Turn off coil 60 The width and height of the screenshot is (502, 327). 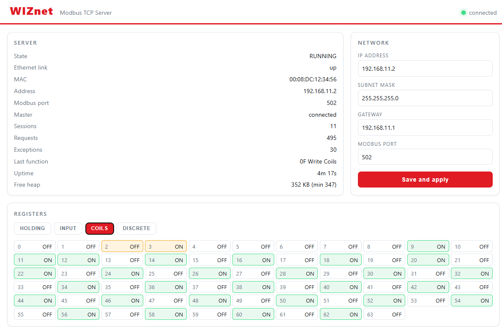(253, 314)
